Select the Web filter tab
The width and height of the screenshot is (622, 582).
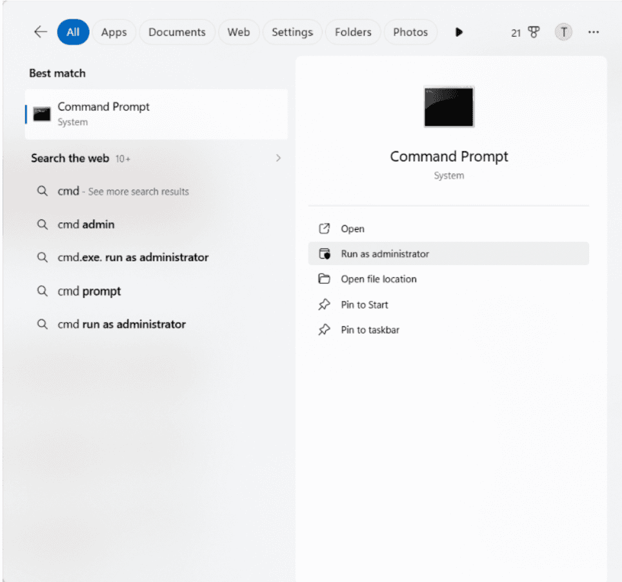238,32
